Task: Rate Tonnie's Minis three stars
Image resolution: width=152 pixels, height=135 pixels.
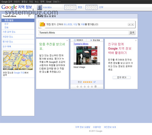Action: pos(85,87)
